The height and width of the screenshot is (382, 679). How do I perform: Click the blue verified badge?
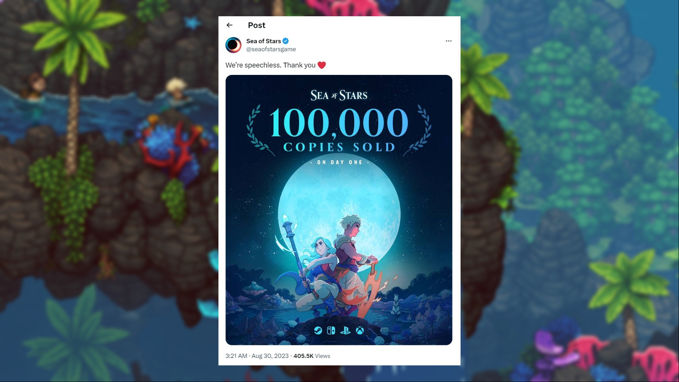pyautogui.click(x=286, y=41)
